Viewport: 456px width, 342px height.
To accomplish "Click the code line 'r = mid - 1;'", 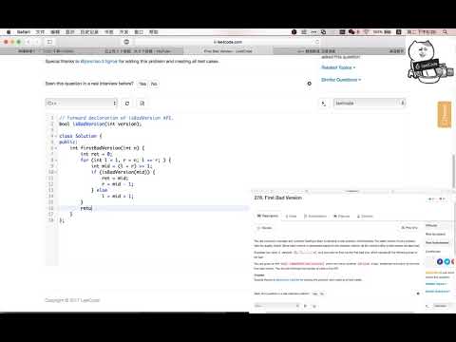I will point(118,184).
